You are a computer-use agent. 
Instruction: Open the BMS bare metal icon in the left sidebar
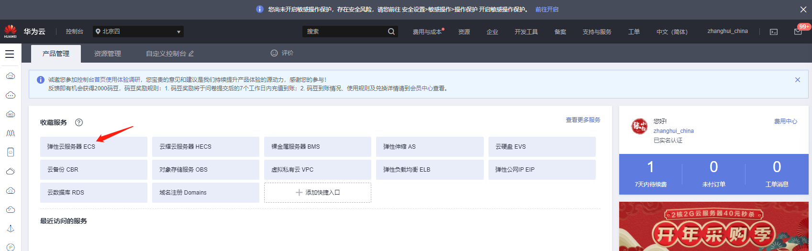(x=11, y=114)
